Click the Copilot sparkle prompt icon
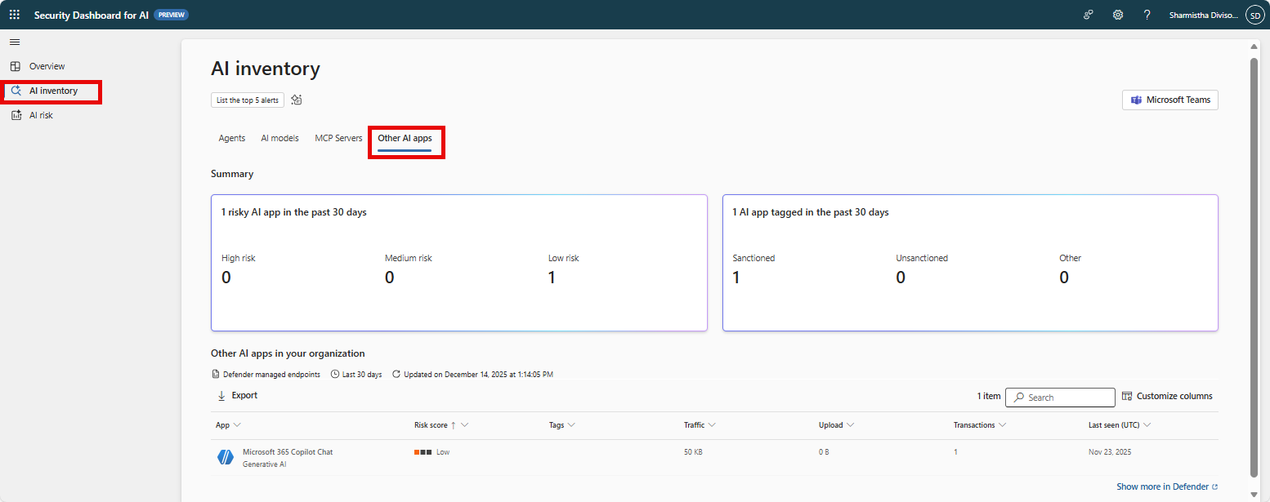The width and height of the screenshot is (1270, 502). pos(297,100)
